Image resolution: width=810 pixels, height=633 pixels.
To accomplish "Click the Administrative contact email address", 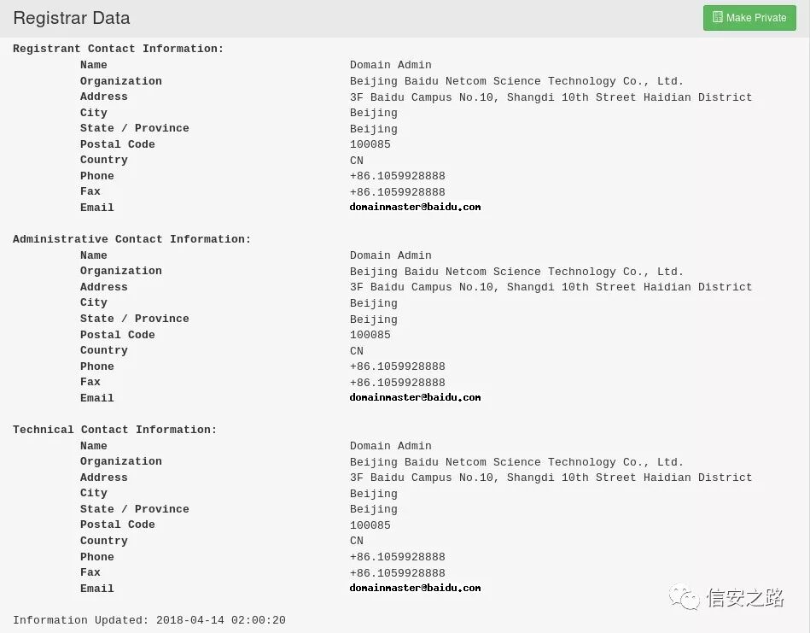I will coord(415,397).
